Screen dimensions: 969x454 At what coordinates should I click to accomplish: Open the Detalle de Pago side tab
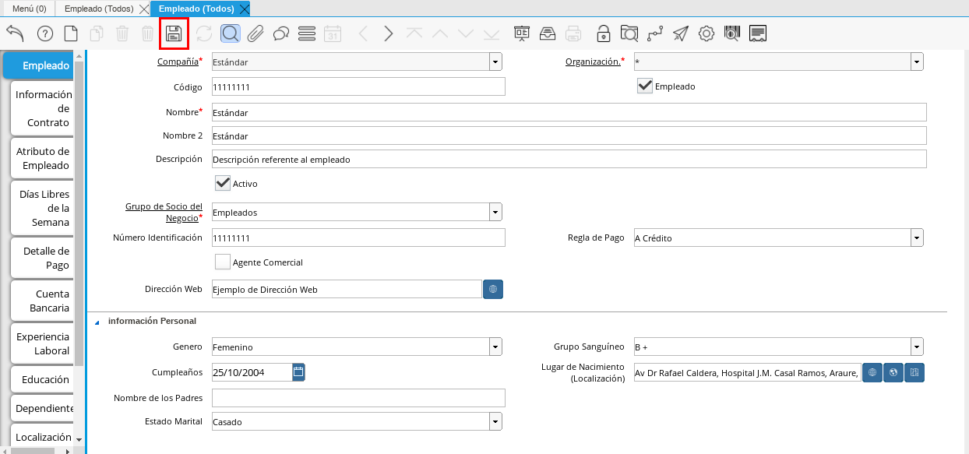(42, 258)
